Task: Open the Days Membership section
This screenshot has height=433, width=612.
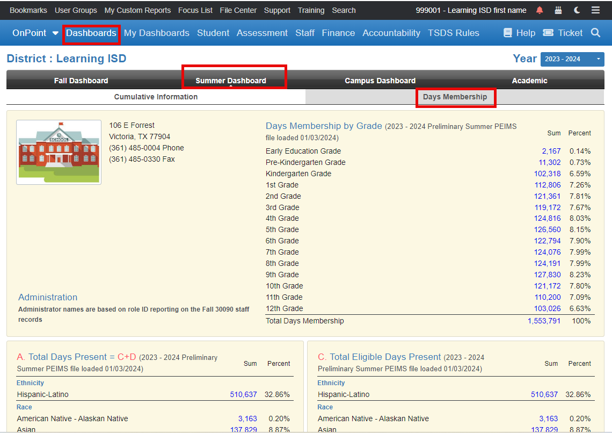Action: point(455,97)
